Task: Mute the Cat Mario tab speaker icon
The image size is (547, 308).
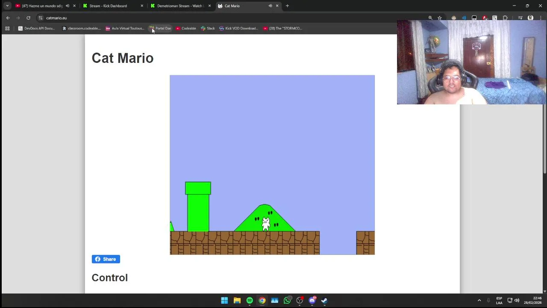Action: (x=270, y=6)
